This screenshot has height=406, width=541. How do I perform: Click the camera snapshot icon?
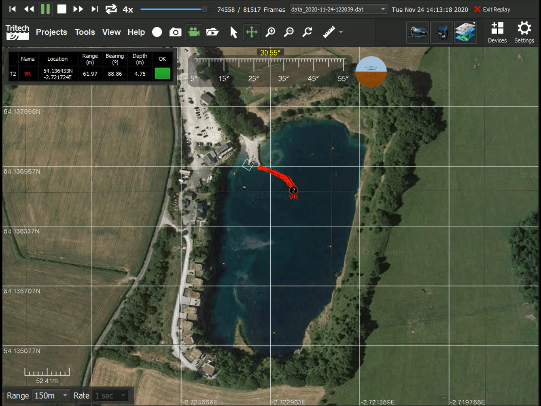pyautogui.click(x=175, y=32)
